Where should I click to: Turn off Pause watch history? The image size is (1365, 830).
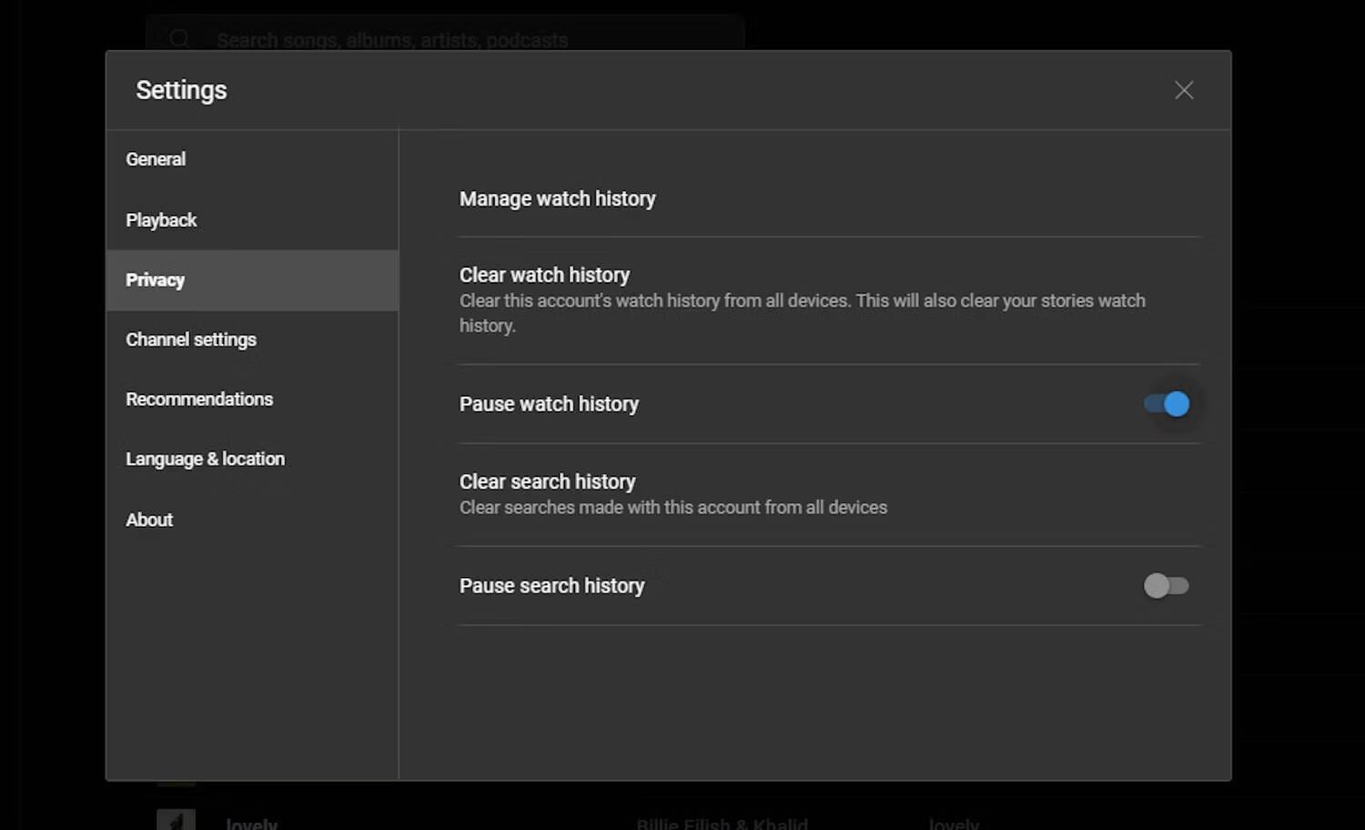(x=1167, y=403)
